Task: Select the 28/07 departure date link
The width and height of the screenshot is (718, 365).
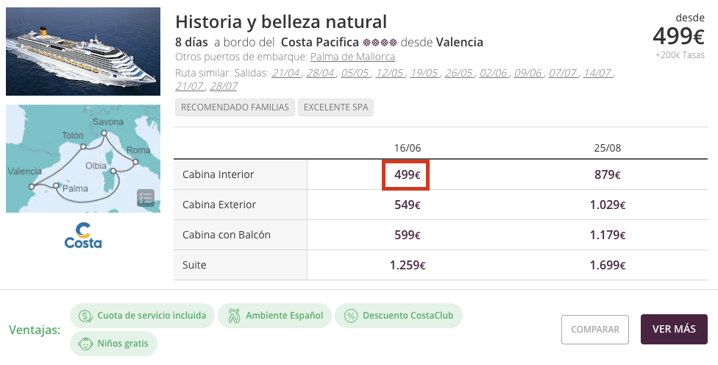Action: pos(224,86)
